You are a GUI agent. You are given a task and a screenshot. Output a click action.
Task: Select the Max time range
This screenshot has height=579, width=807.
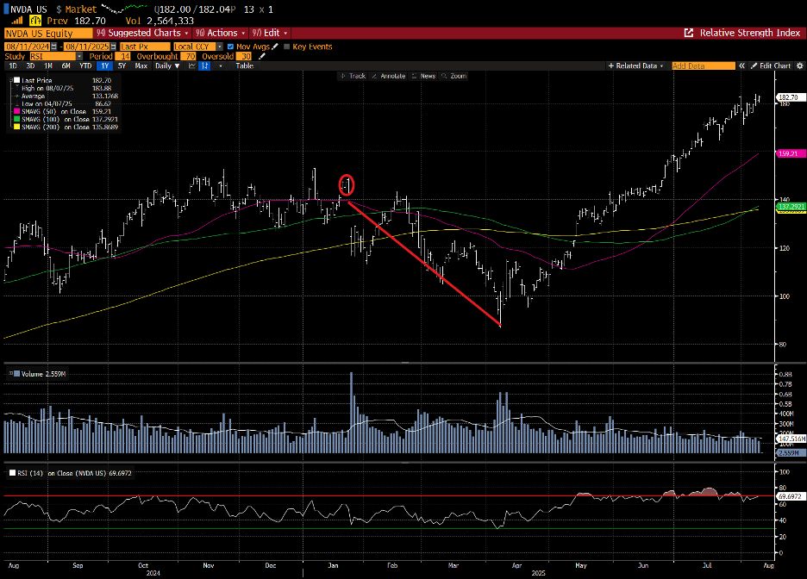(141, 65)
